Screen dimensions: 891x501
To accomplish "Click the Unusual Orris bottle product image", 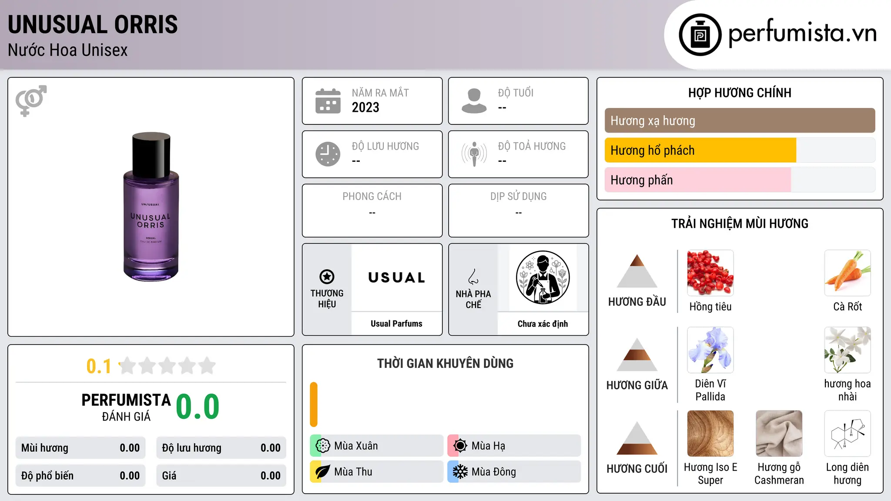I will [x=151, y=207].
